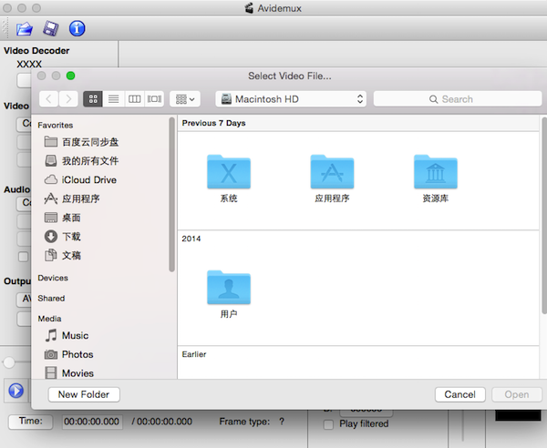Switch to cover flow view

coord(155,98)
